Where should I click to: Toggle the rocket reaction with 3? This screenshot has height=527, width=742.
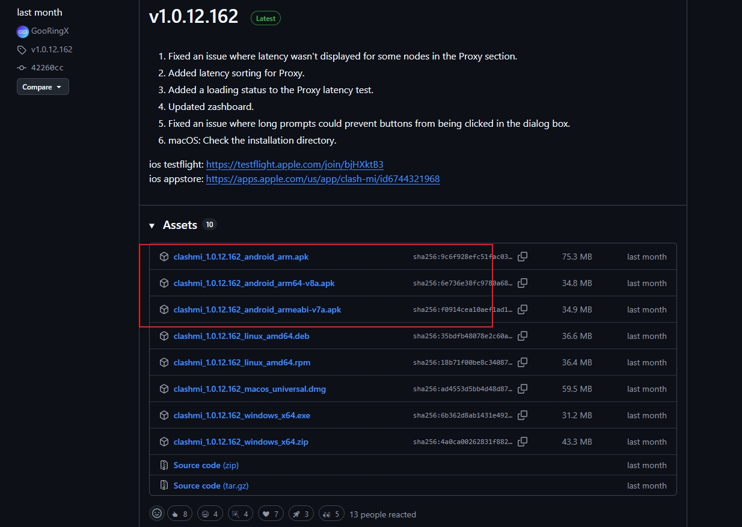pyautogui.click(x=300, y=514)
